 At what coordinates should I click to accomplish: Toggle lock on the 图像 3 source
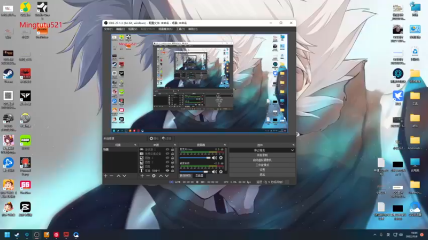click(172, 158)
